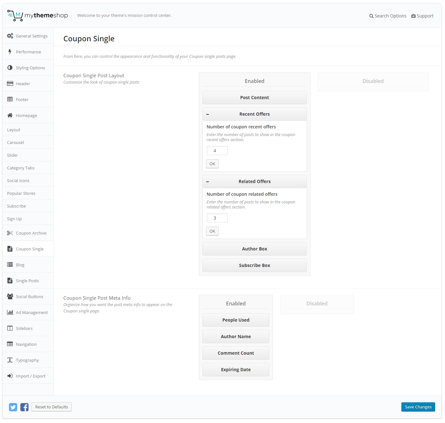Click the Typography T icon
Image resolution: width=445 pixels, height=423 pixels.
point(10,360)
